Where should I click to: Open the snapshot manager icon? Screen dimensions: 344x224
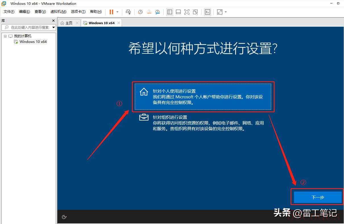click(158, 12)
